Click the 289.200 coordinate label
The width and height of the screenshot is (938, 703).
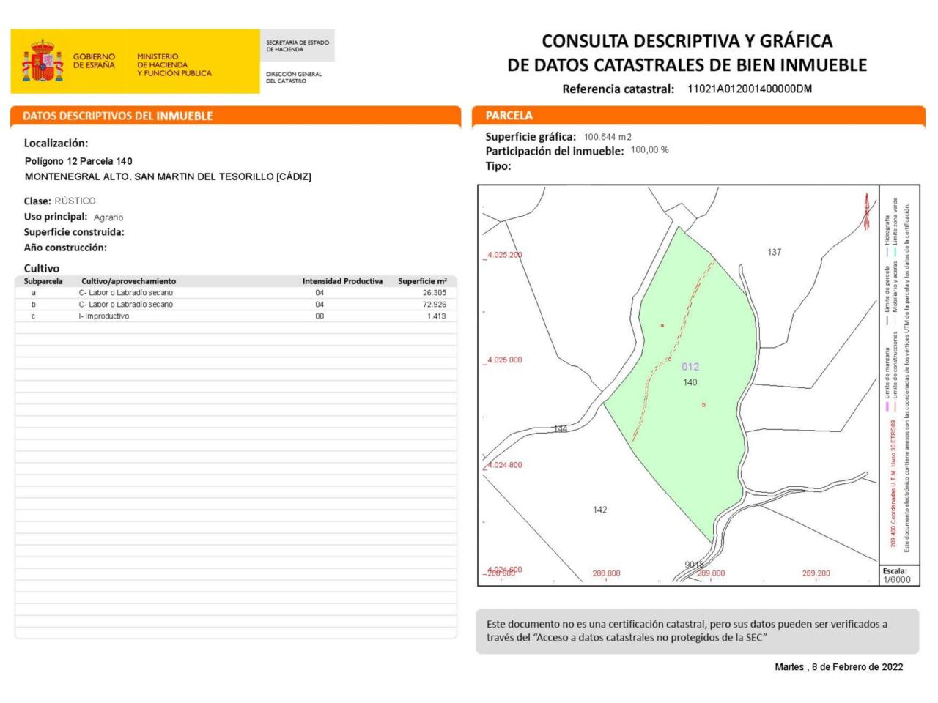click(x=816, y=573)
